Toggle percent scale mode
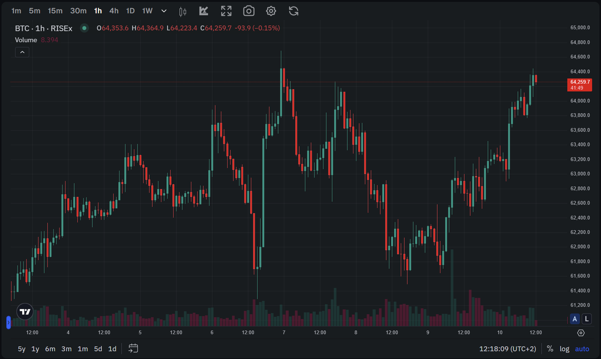The width and height of the screenshot is (601, 359). click(x=550, y=348)
